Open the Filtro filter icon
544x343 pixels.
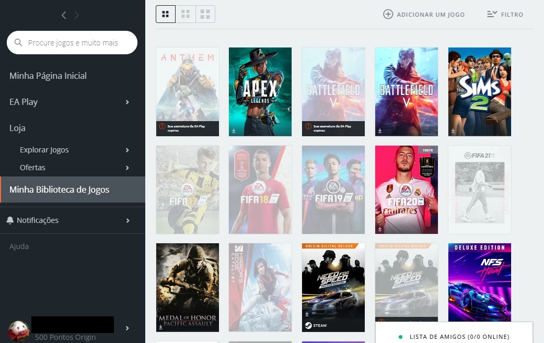point(492,14)
